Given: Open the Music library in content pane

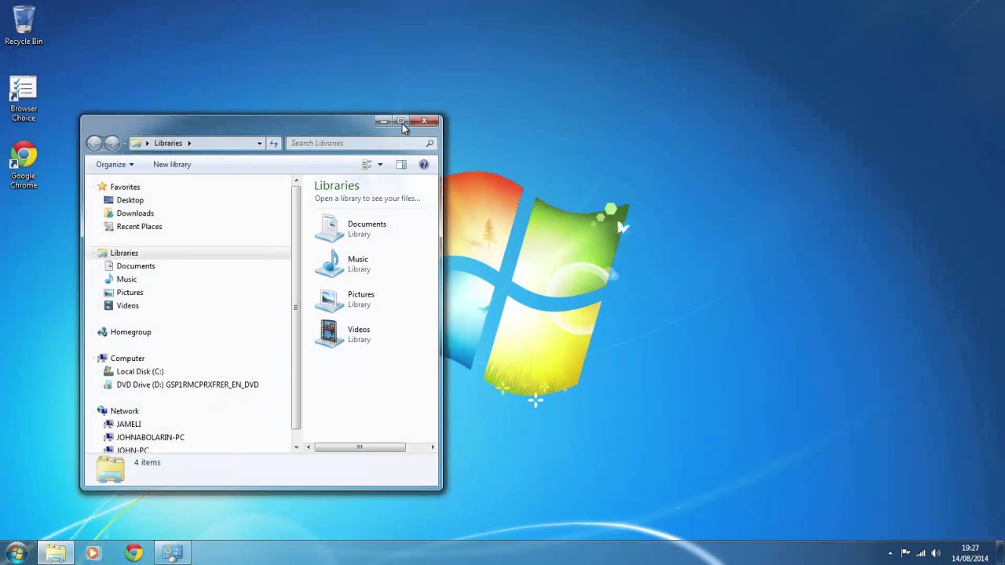Looking at the screenshot, I should pyautogui.click(x=342, y=264).
